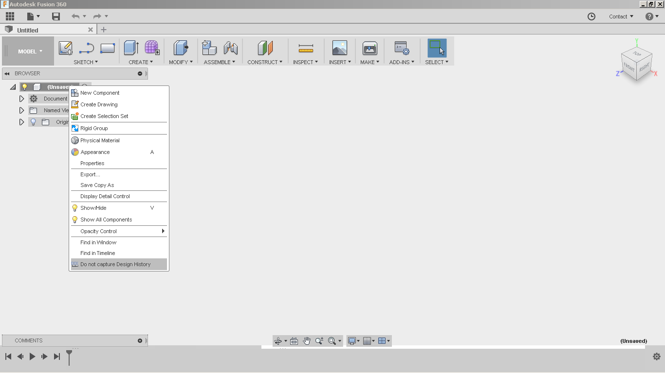Select the Create Form tool
The image size is (665, 373).
click(x=152, y=48)
